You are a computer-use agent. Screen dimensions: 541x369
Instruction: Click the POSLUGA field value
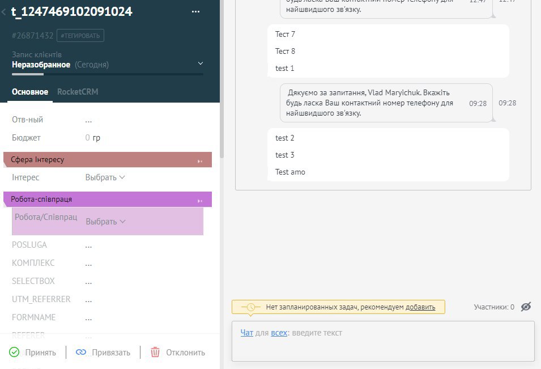pos(88,245)
